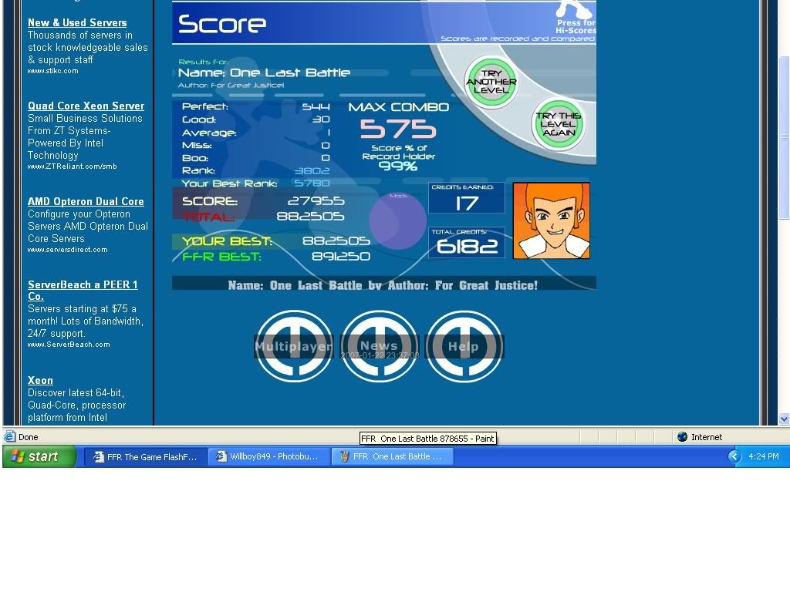Switch to FFR The Game taskbar window
This screenshot has height=592, width=790.
145,456
